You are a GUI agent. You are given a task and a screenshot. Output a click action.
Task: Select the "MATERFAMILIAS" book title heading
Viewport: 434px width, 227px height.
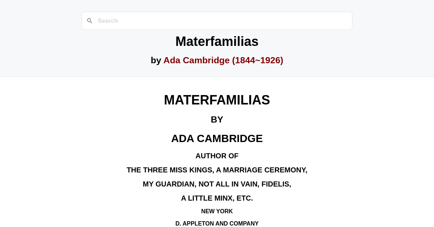pos(217,100)
